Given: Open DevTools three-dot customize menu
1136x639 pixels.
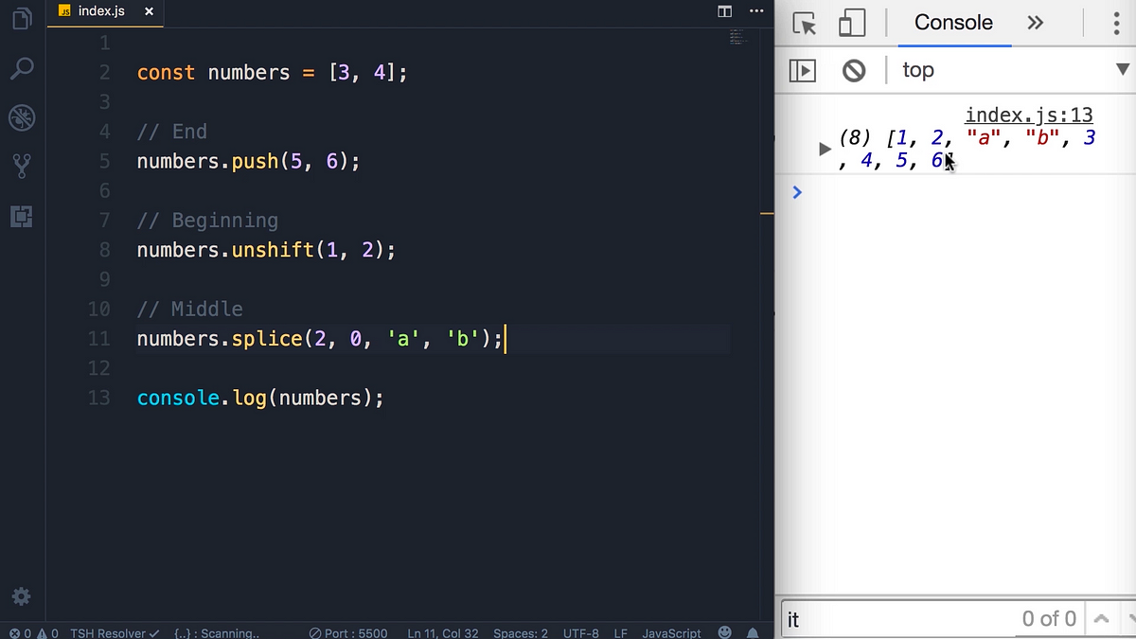Looking at the screenshot, I should (x=1117, y=24).
